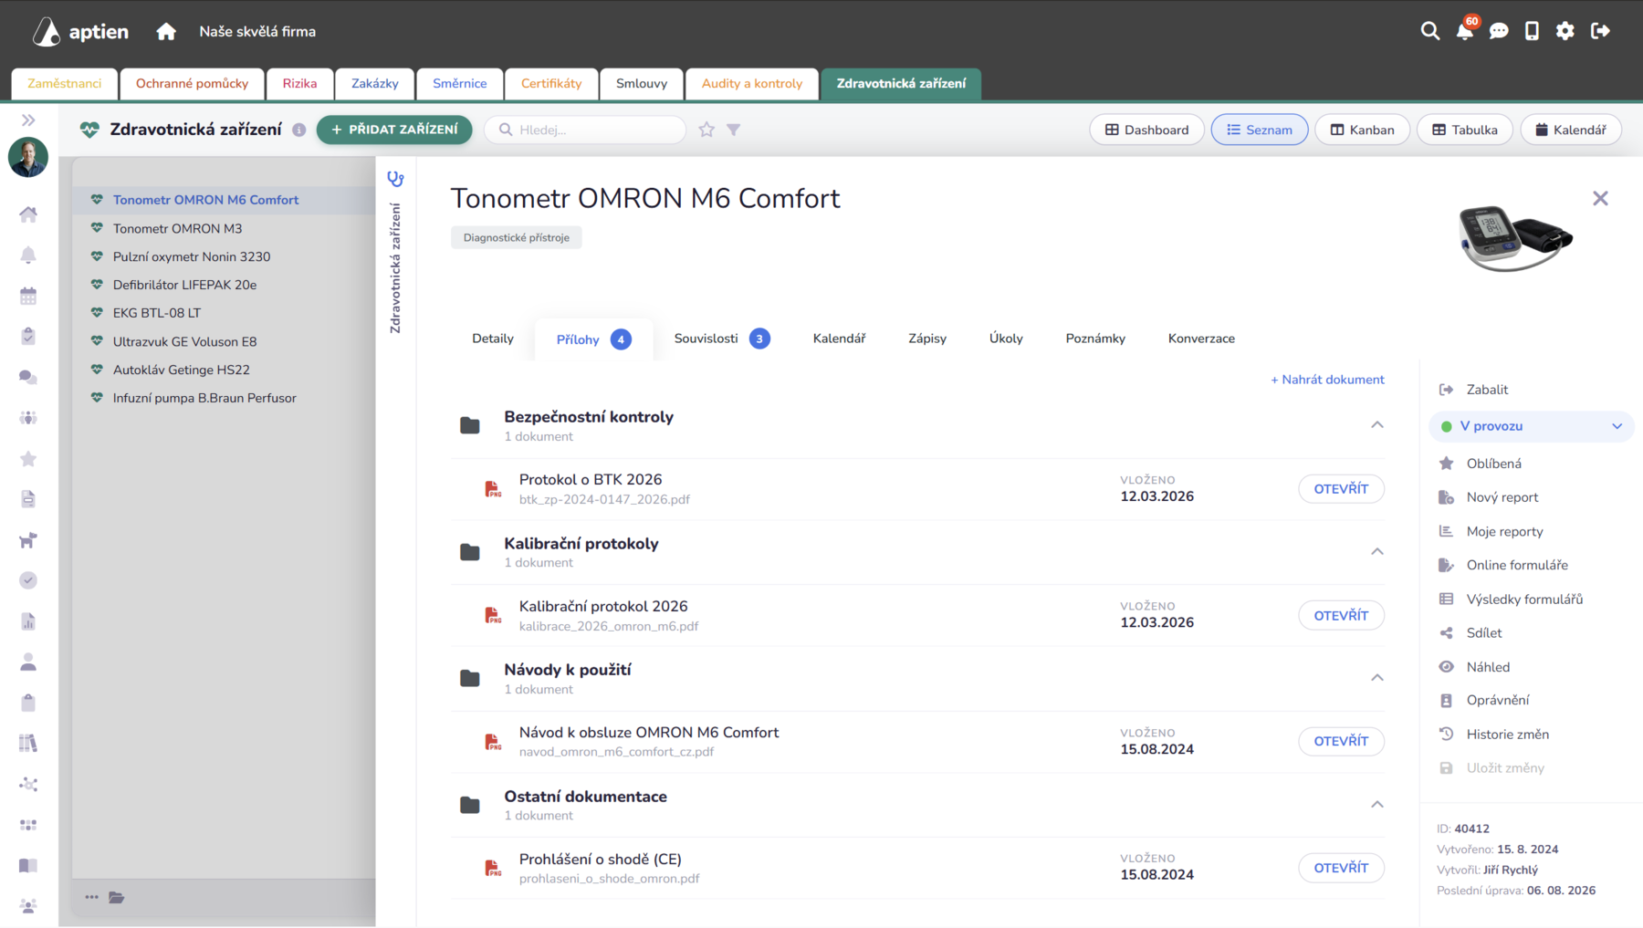Click the PŘIDAT ZAŘÍZENÍ button

click(x=394, y=130)
